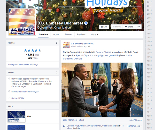The height and width of the screenshot is (130, 155).
Task: Click the Like page button with thumbs-up
Action: point(104,27)
